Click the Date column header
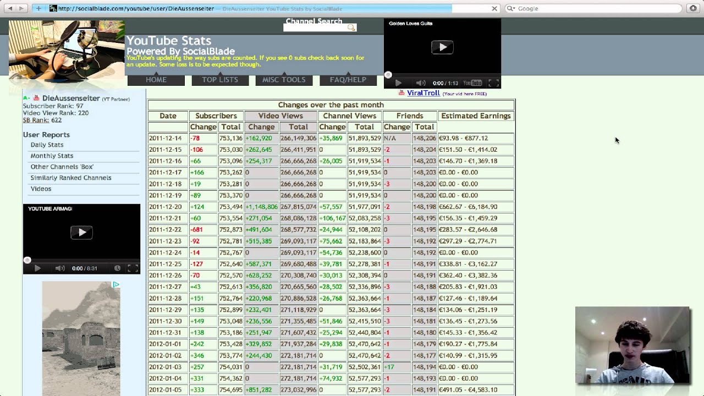The width and height of the screenshot is (704, 396). 168,116
